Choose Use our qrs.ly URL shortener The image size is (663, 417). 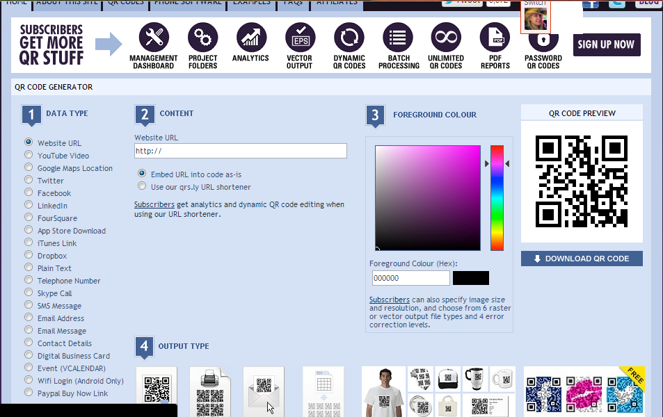pos(142,186)
